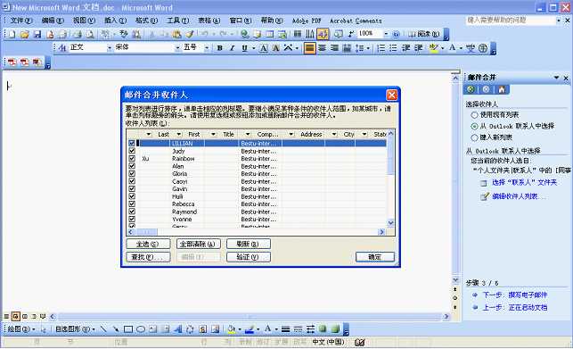This screenshot has width=573, height=349.
Task: Select the 从 Outlook 联系人中选择 radio option
Action: 474,127
